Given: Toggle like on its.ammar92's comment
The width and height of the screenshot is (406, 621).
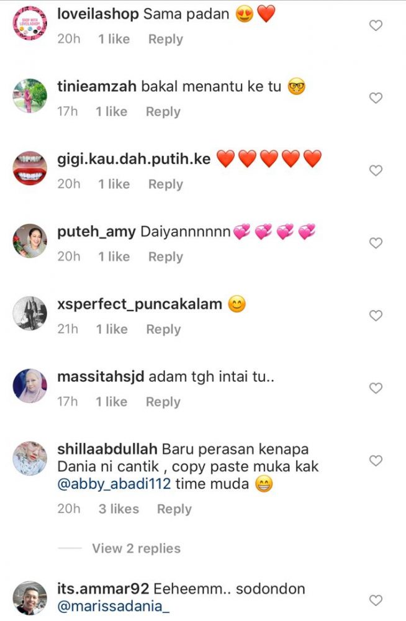Looking at the screenshot, I should point(376,601).
